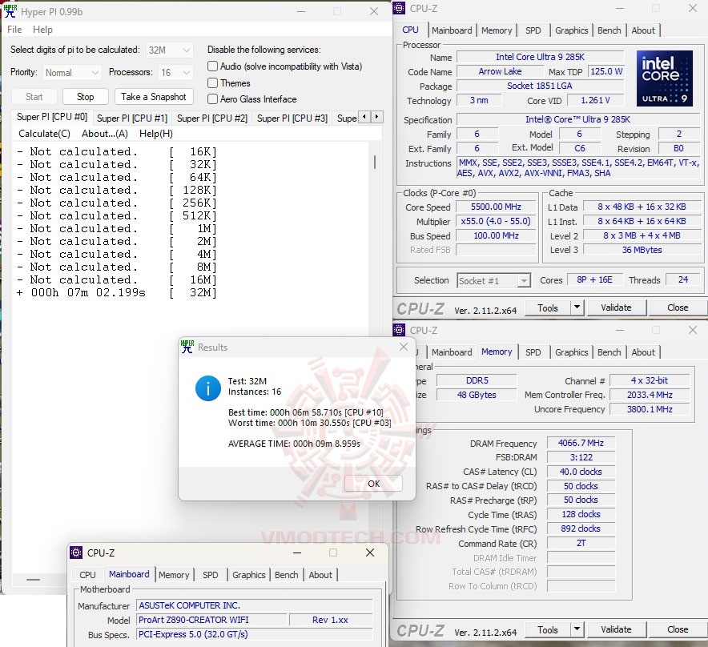708x647 pixels.
Task: Expand Tools arrow in top CPU-Z window
Action: tap(577, 307)
